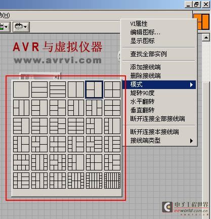211x219 pixels.
Task: Expand the 接线端类型 submenu arrow
Action: [191, 141]
